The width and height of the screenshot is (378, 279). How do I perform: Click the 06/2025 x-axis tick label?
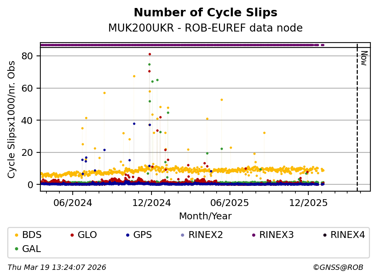pyautogui.click(x=230, y=203)
